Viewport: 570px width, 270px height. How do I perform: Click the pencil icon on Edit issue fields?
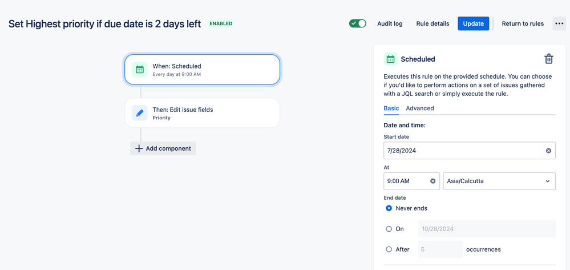click(140, 113)
